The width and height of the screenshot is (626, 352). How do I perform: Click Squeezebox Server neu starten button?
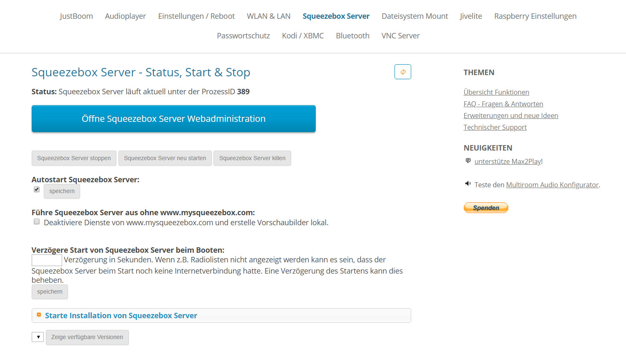(165, 158)
